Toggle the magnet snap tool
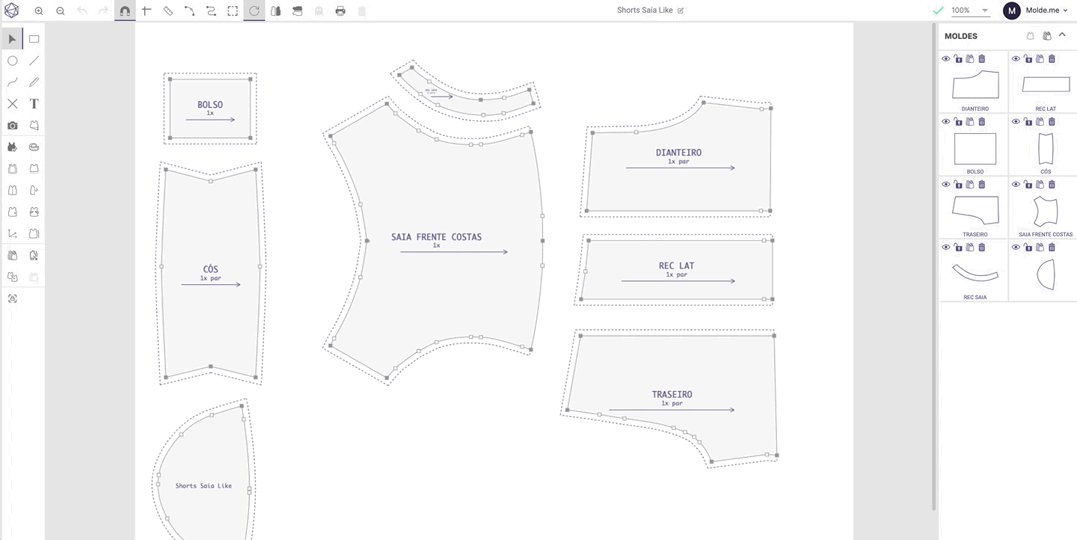 tap(125, 11)
